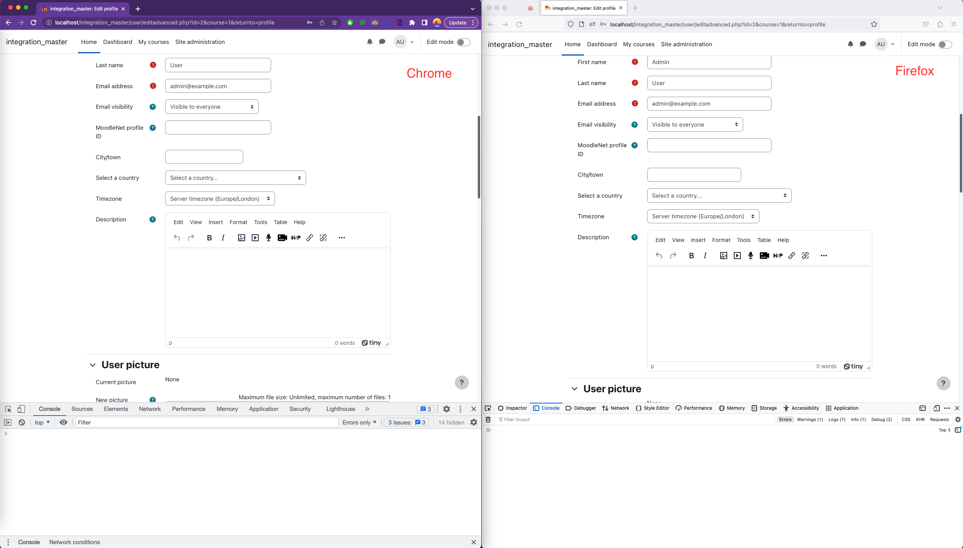Screen dimensions: 963x548
Task: Switch to Debugger tab in Firefox DevTools
Action: (x=581, y=408)
